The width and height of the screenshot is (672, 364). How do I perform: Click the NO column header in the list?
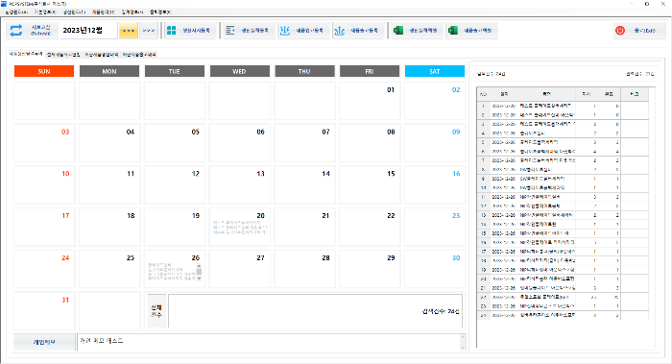(x=484, y=94)
